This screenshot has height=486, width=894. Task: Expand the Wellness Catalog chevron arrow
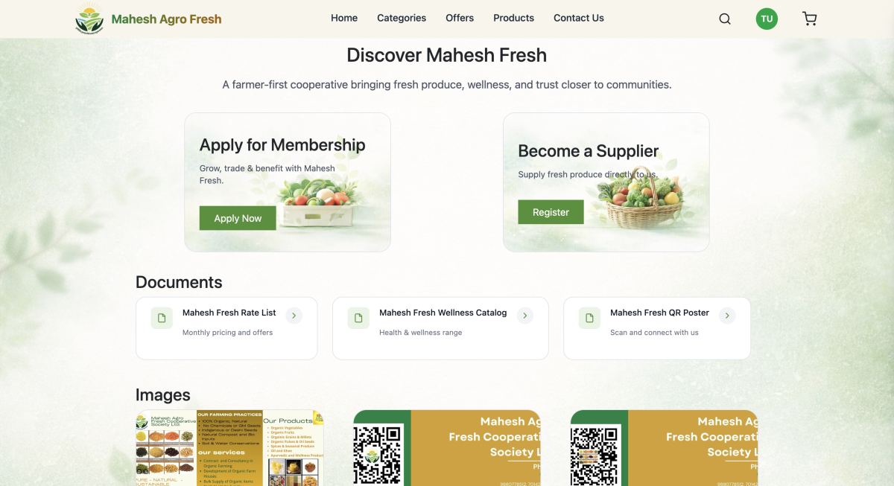(x=525, y=316)
